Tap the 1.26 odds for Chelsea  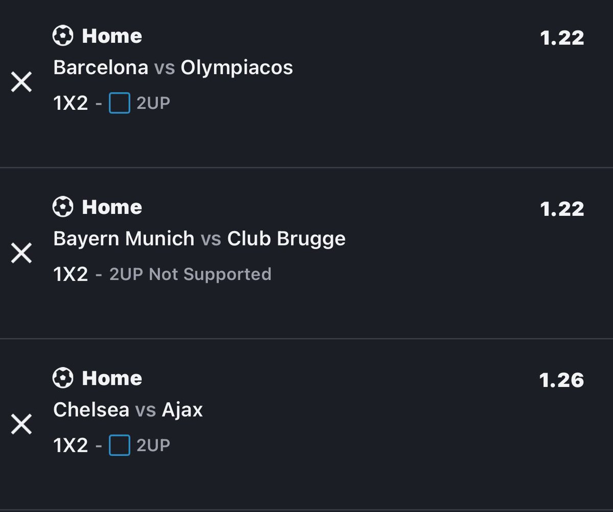pyautogui.click(x=561, y=380)
